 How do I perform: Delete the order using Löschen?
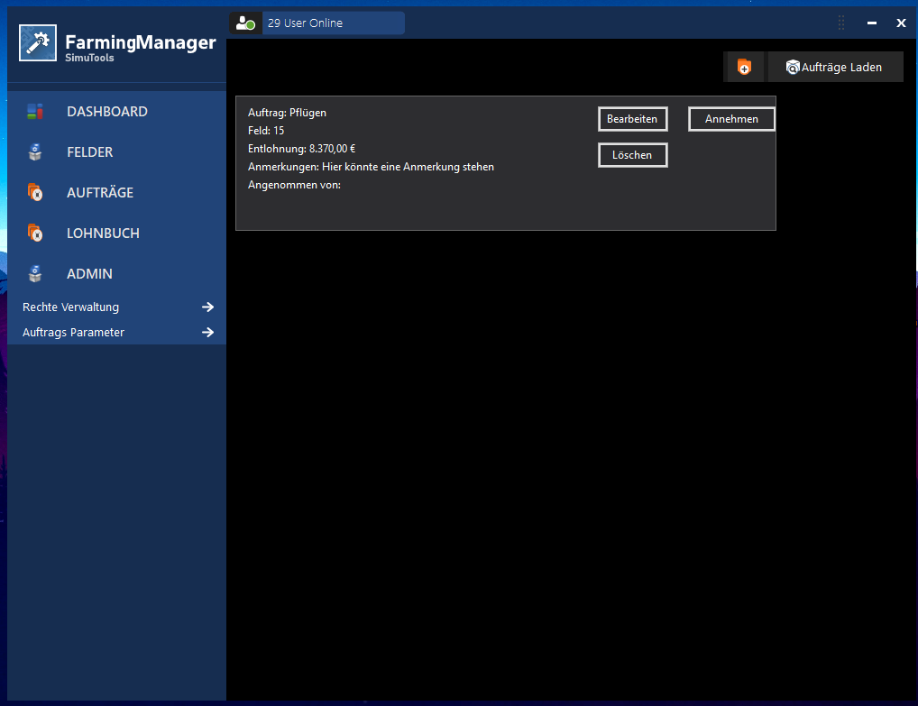click(x=632, y=155)
